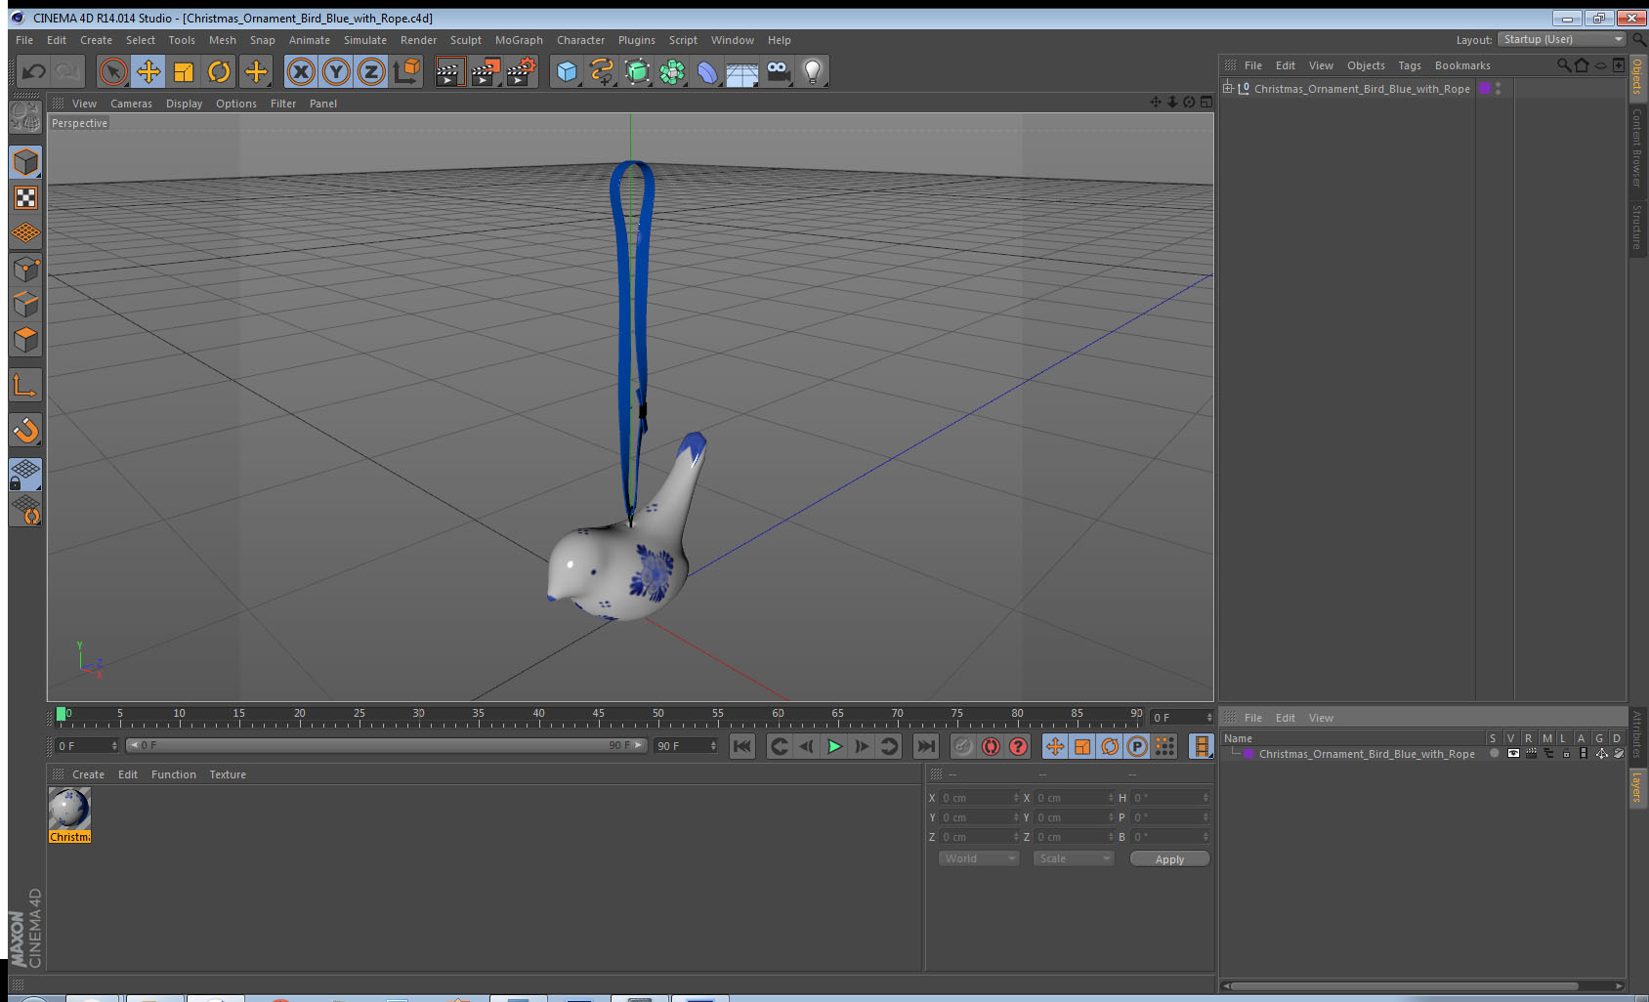Image resolution: width=1649 pixels, height=1002 pixels.
Task: Activate the Move tool in top toolbar
Action: (x=148, y=71)
